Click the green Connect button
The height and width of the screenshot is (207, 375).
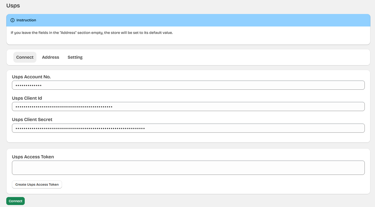click(x=15, y=201)
